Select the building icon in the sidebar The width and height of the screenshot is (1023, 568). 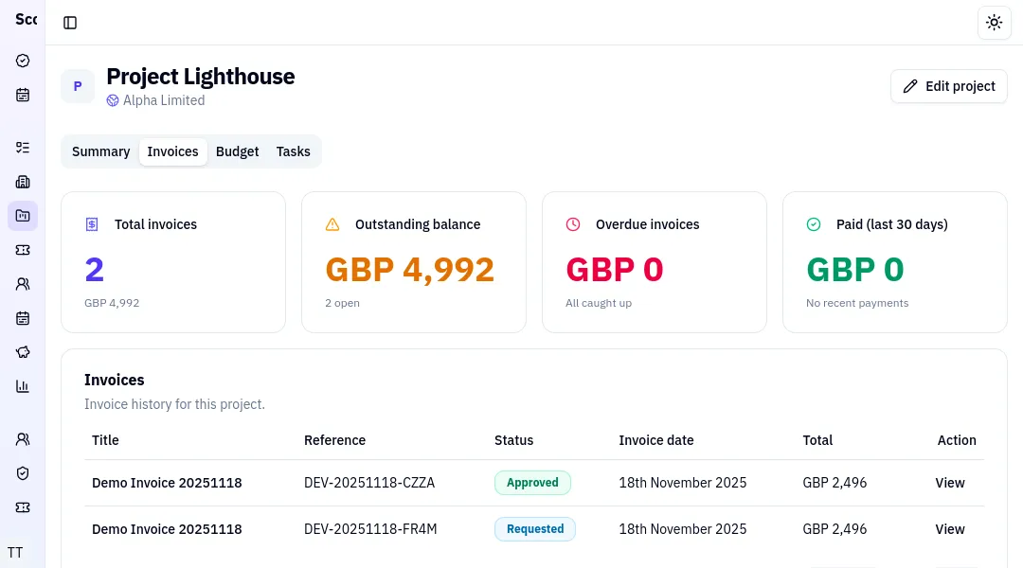pos(23,182)
